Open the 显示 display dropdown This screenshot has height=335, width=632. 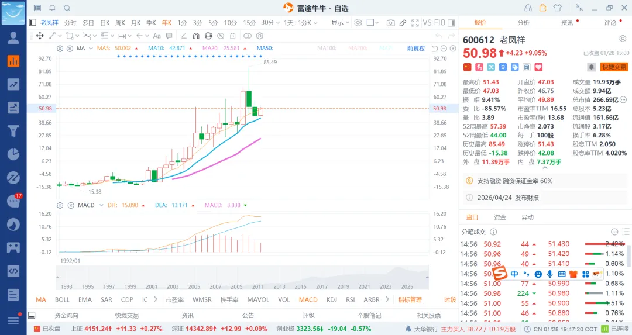tap(340, 23)
